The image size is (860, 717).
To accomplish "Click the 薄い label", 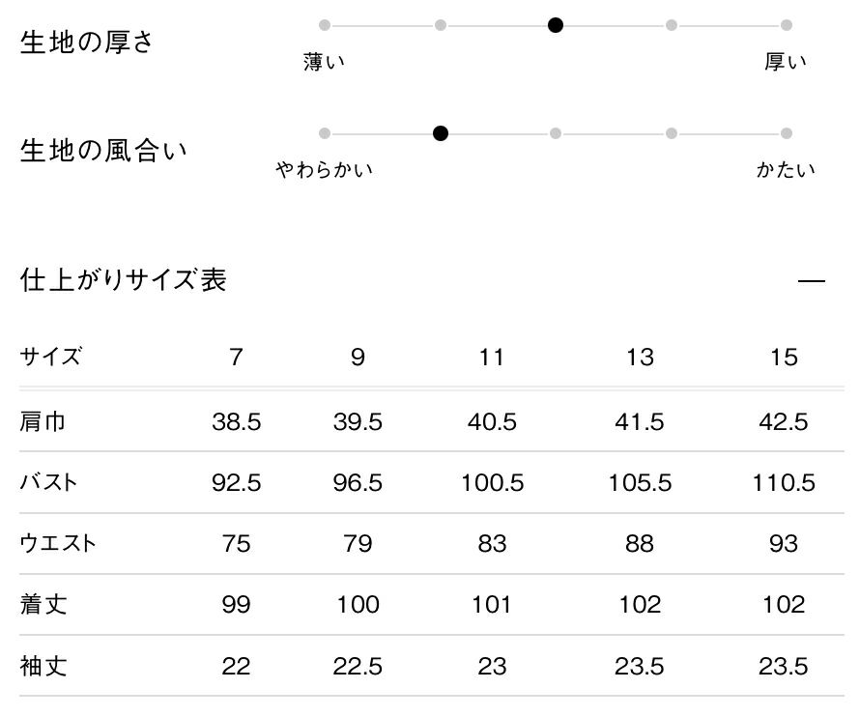I will 325,63.
